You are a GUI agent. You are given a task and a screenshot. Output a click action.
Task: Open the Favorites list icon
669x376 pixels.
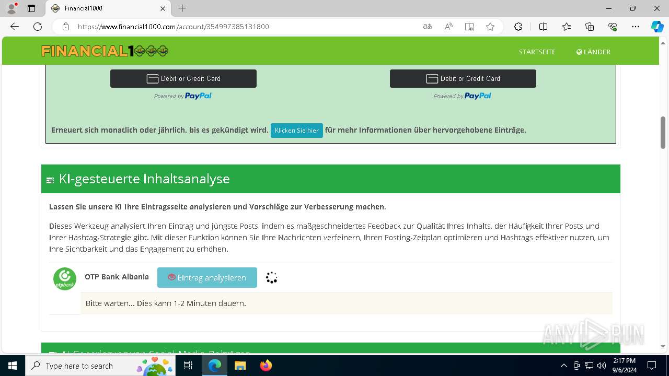tap(567, 27)
